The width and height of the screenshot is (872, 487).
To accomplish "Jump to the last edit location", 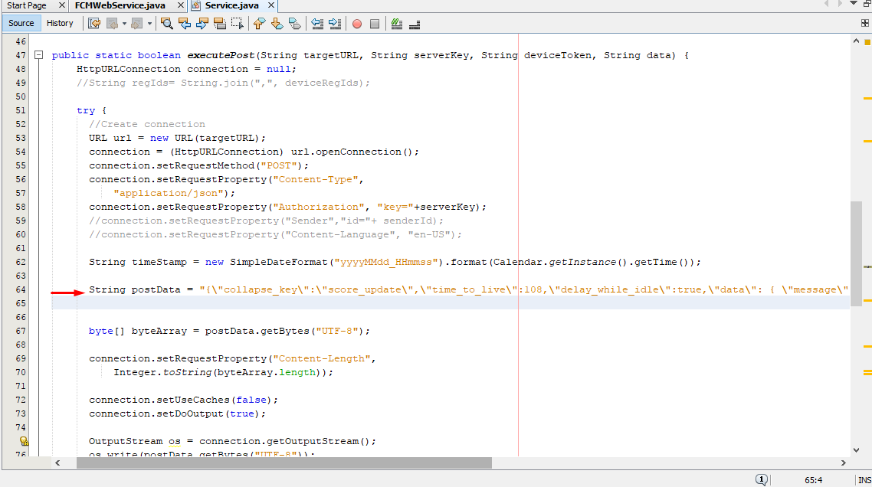I will click(x=94, y=23).
